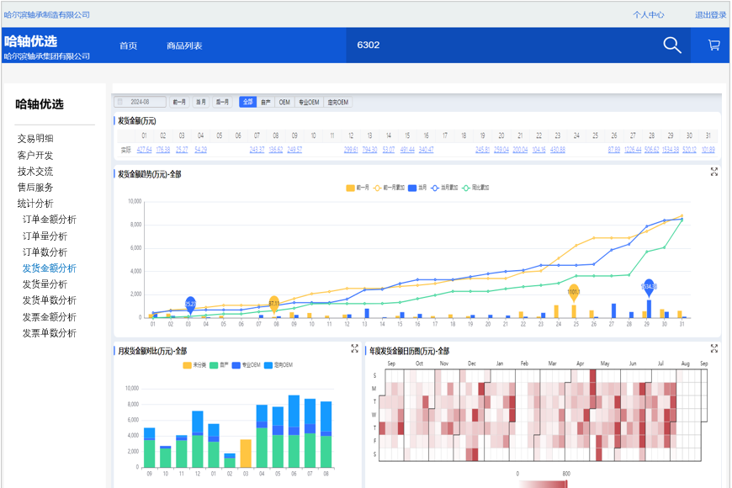Open 发票金额分析 in the sidebar
The width and height of the screenshot is (732, 488).
50,317
